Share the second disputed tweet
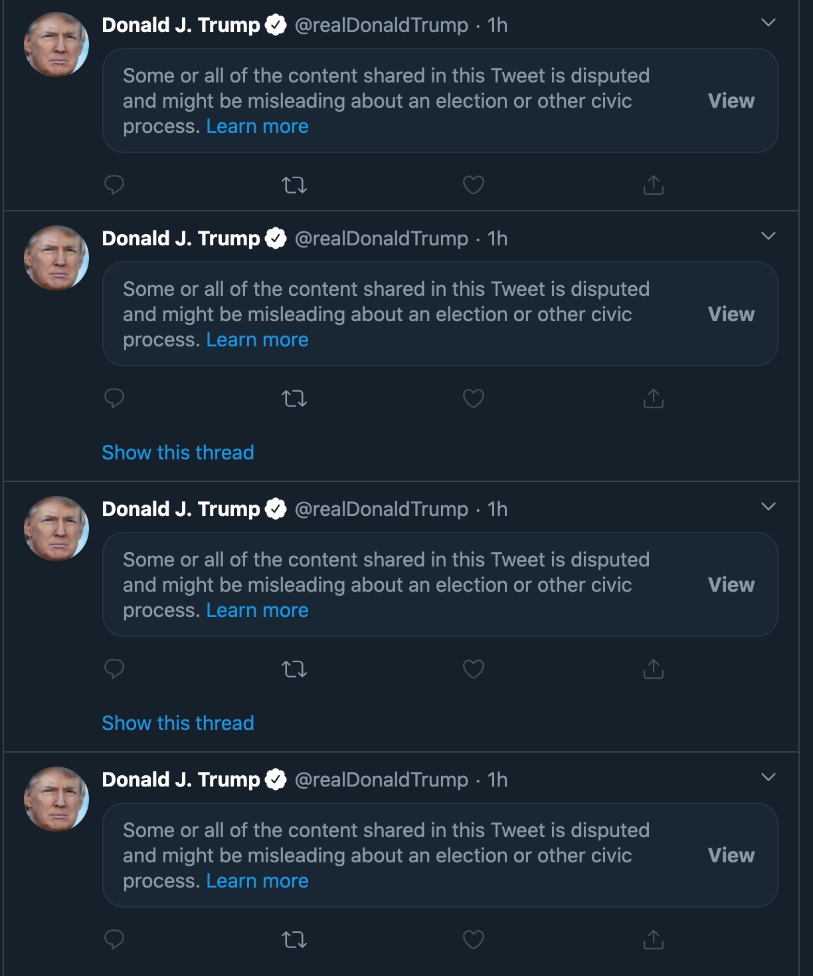The image size is (813, 976). [x=654, y=398]
